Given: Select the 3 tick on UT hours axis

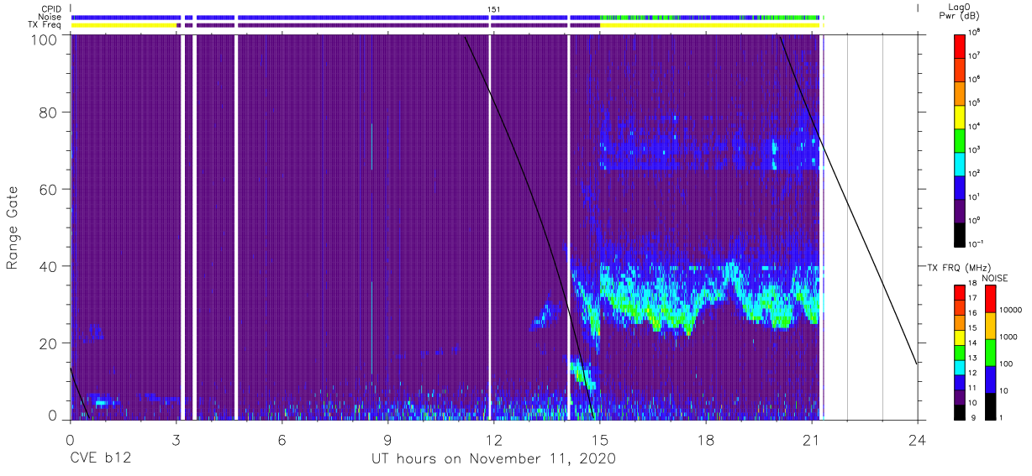Looking at the screenshot, I should pyautogui.click(x=176, y=440).
